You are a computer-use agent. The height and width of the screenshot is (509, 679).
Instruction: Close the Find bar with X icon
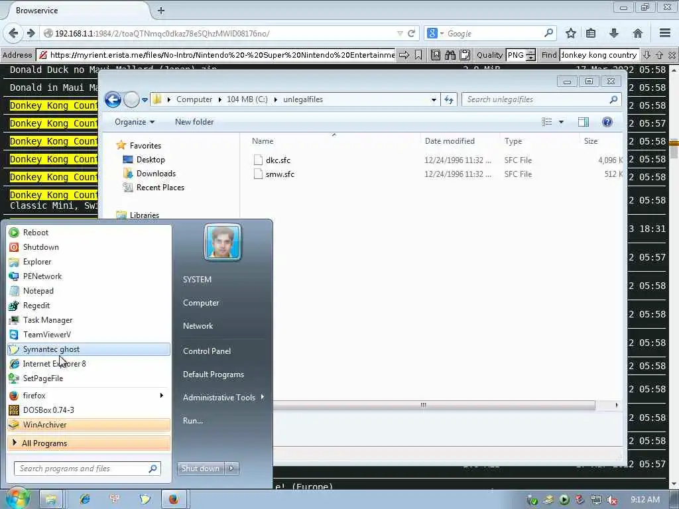(x=672, y=55)
